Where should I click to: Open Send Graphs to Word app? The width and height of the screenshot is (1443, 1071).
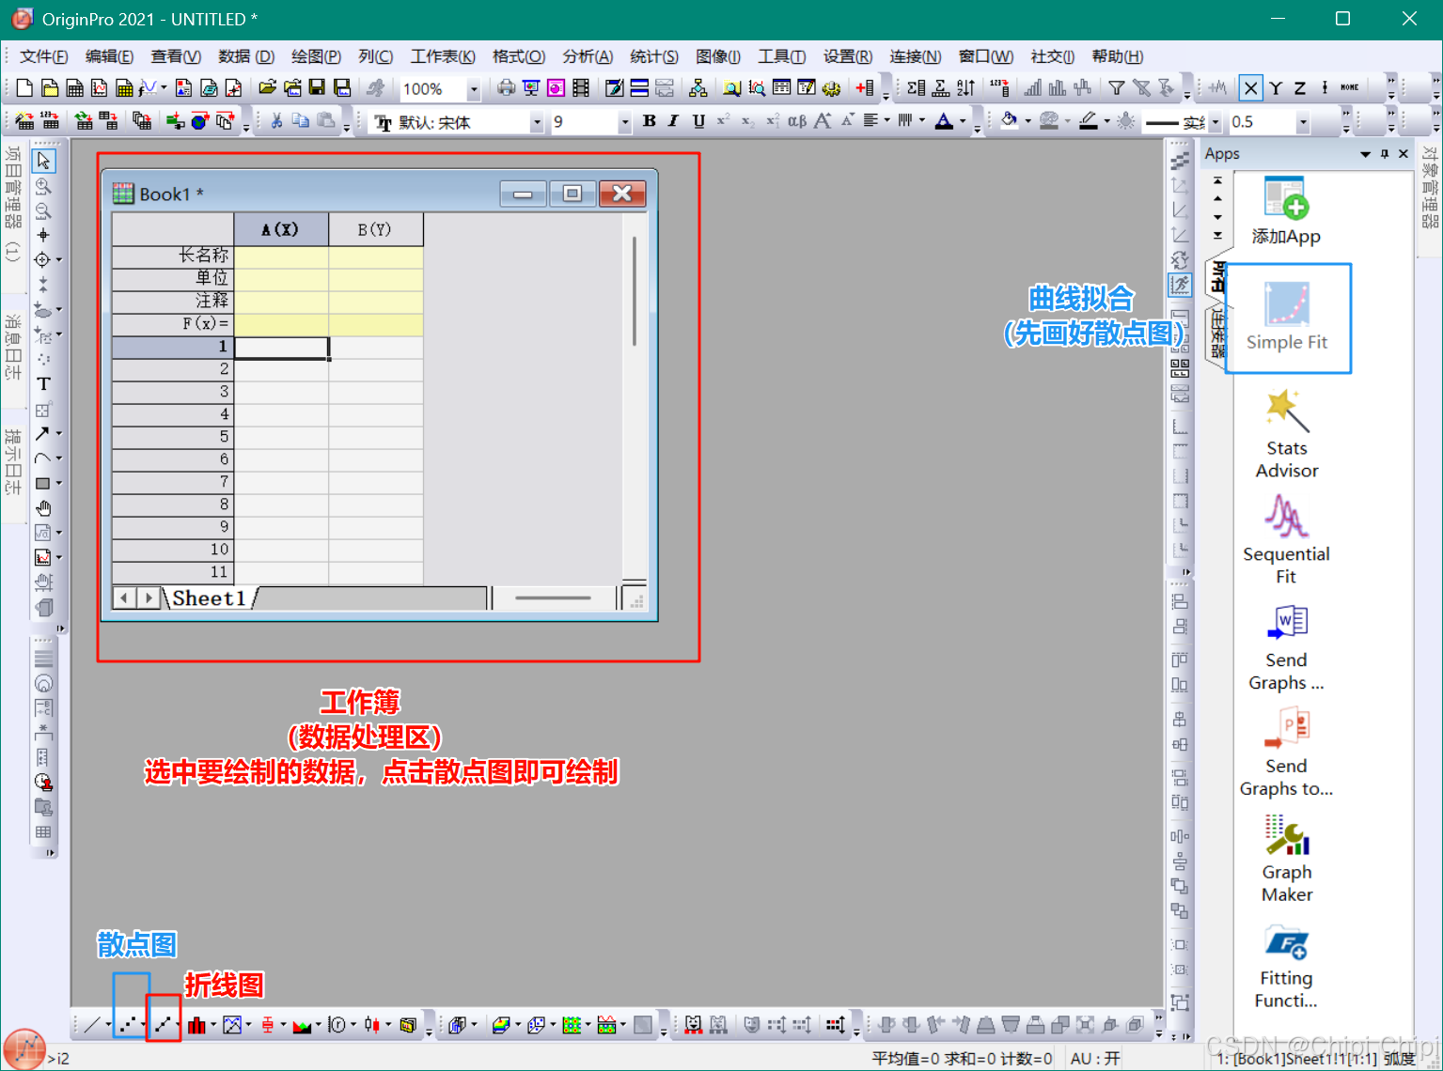(1286, 646)
